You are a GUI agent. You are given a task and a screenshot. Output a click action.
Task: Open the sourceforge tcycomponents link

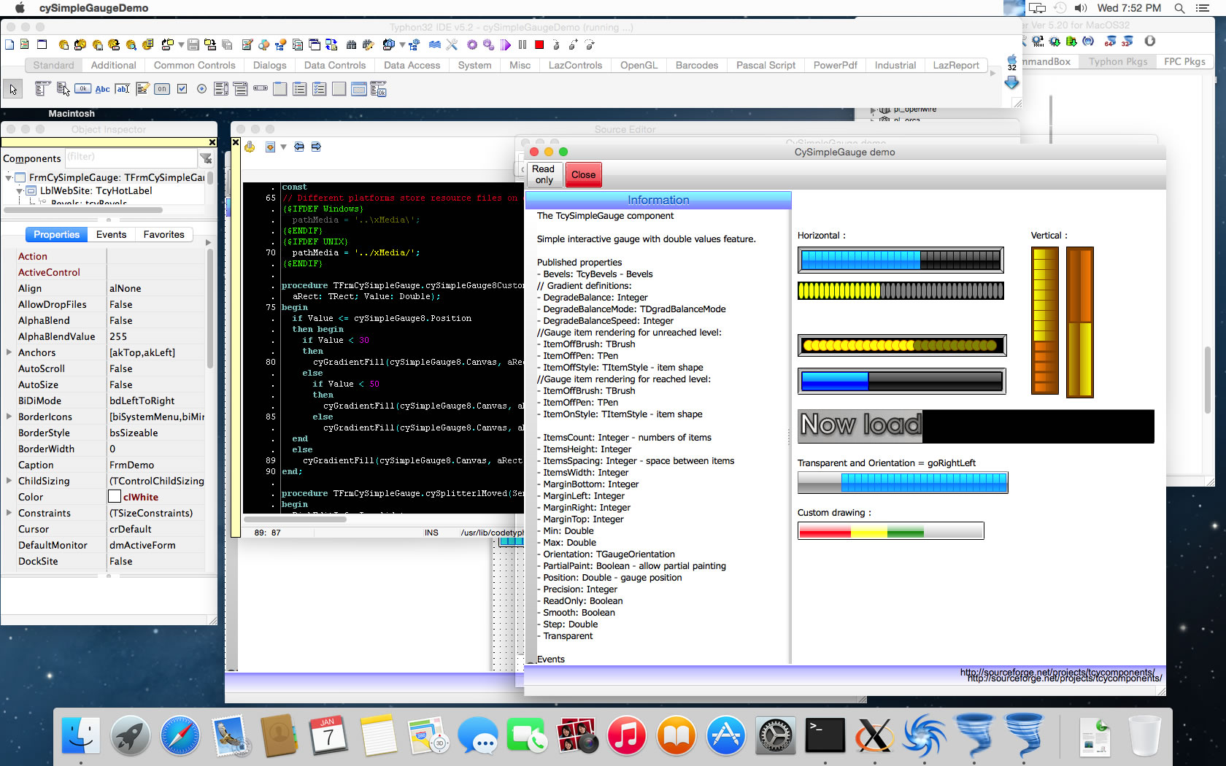coord(1064,678)
